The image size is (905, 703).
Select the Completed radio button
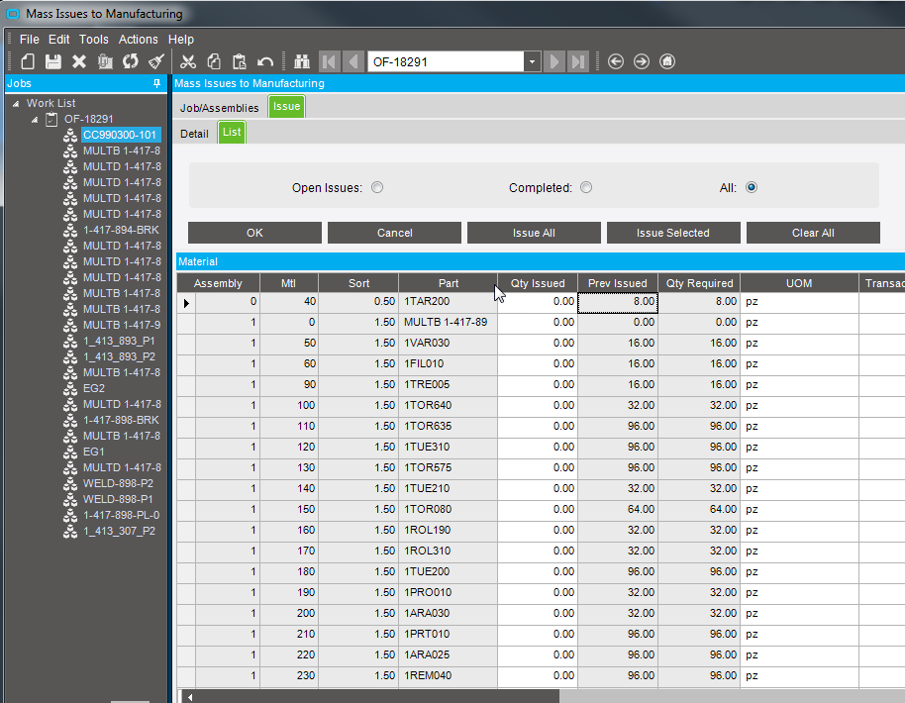586,187
